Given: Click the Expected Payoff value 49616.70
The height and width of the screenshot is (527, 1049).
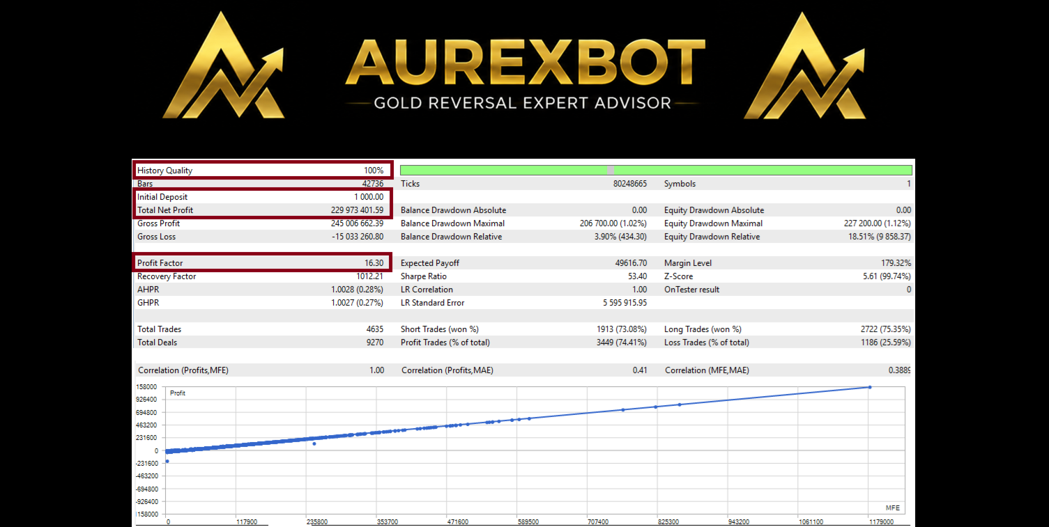Looking at the screenshot, I should 630,263.
